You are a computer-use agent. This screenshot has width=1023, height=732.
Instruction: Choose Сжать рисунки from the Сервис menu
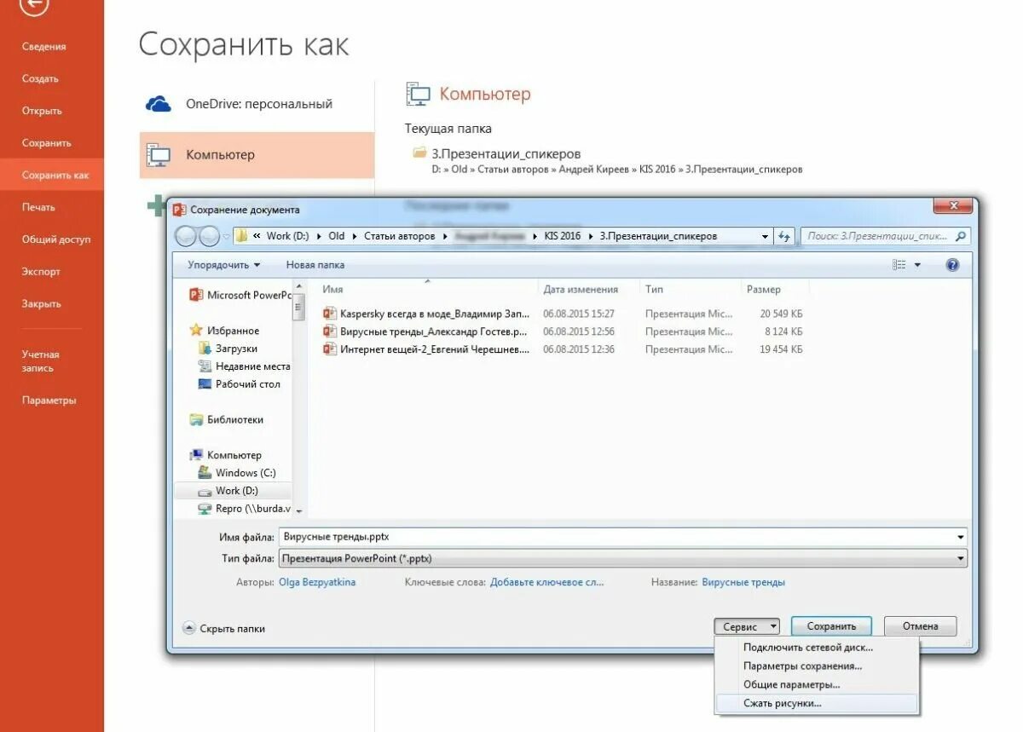(817, 704)
